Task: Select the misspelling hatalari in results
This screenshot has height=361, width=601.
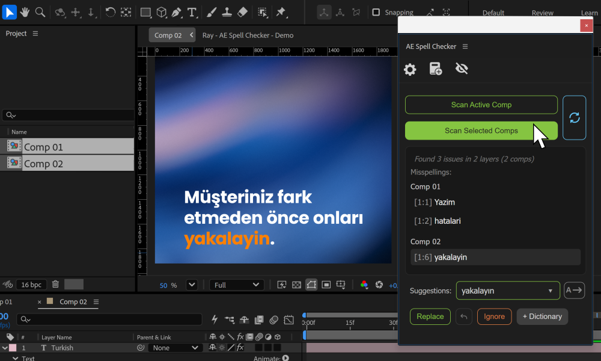Action: pos(447,221)
